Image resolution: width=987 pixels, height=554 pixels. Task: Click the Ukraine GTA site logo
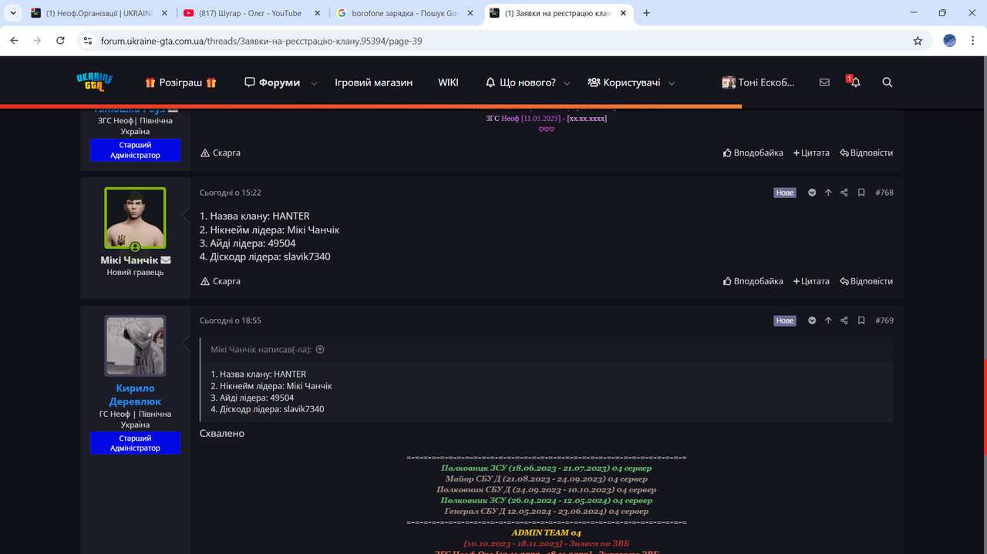tap(95, 81)
